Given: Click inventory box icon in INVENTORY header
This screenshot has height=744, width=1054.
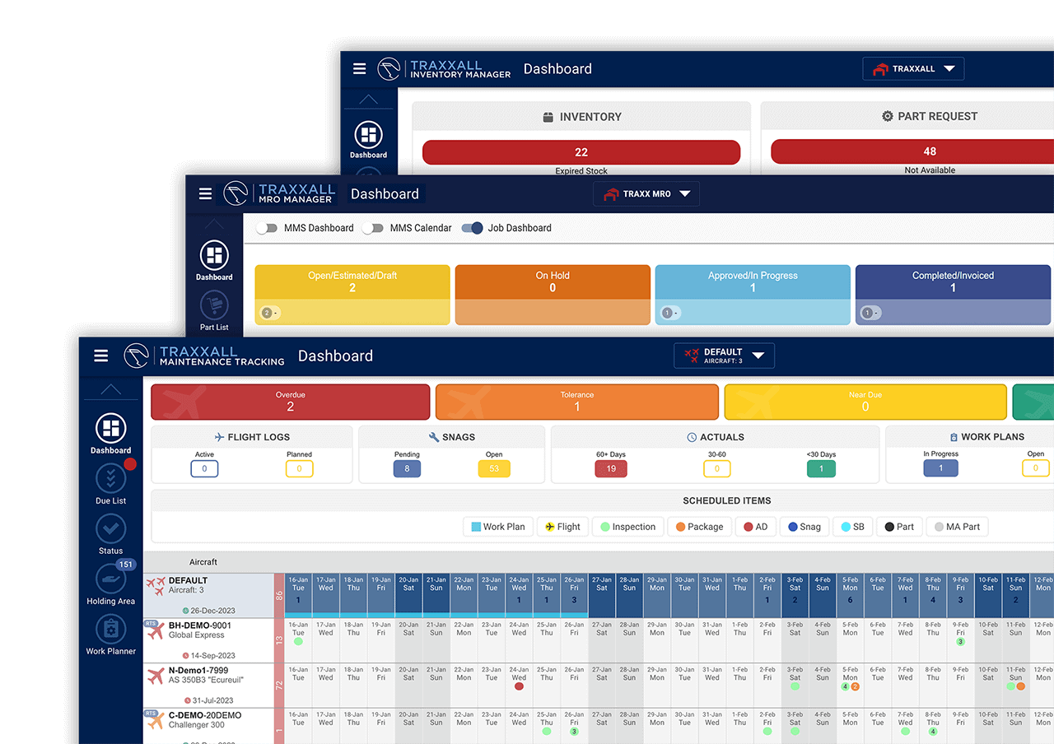Looking at the screenshot, I should [x=548, y=118].
